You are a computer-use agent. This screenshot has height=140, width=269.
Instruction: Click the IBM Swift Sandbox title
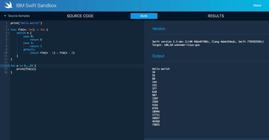click(x=36, y=5)
